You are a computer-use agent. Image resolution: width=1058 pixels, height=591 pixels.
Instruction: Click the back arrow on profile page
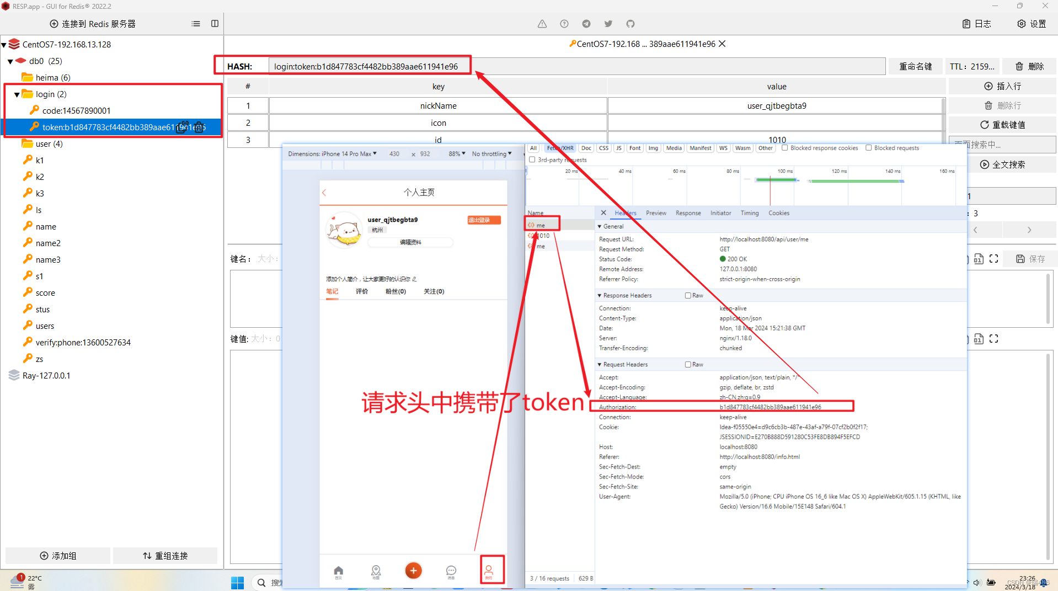(x=324, y=193)
